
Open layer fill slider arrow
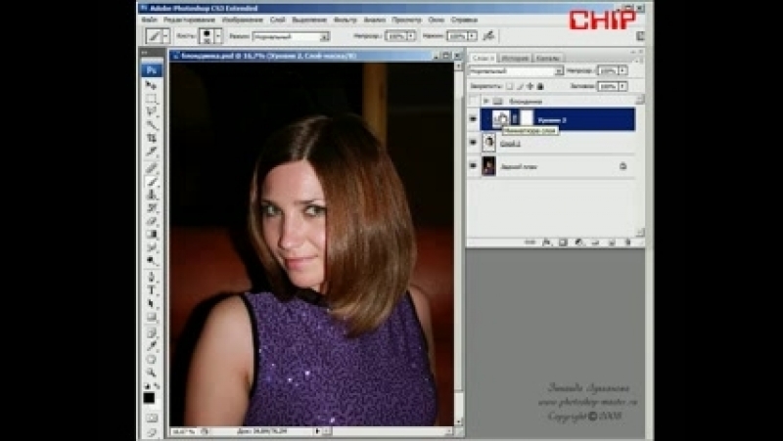pyautogui.click(x=622, y=86)
